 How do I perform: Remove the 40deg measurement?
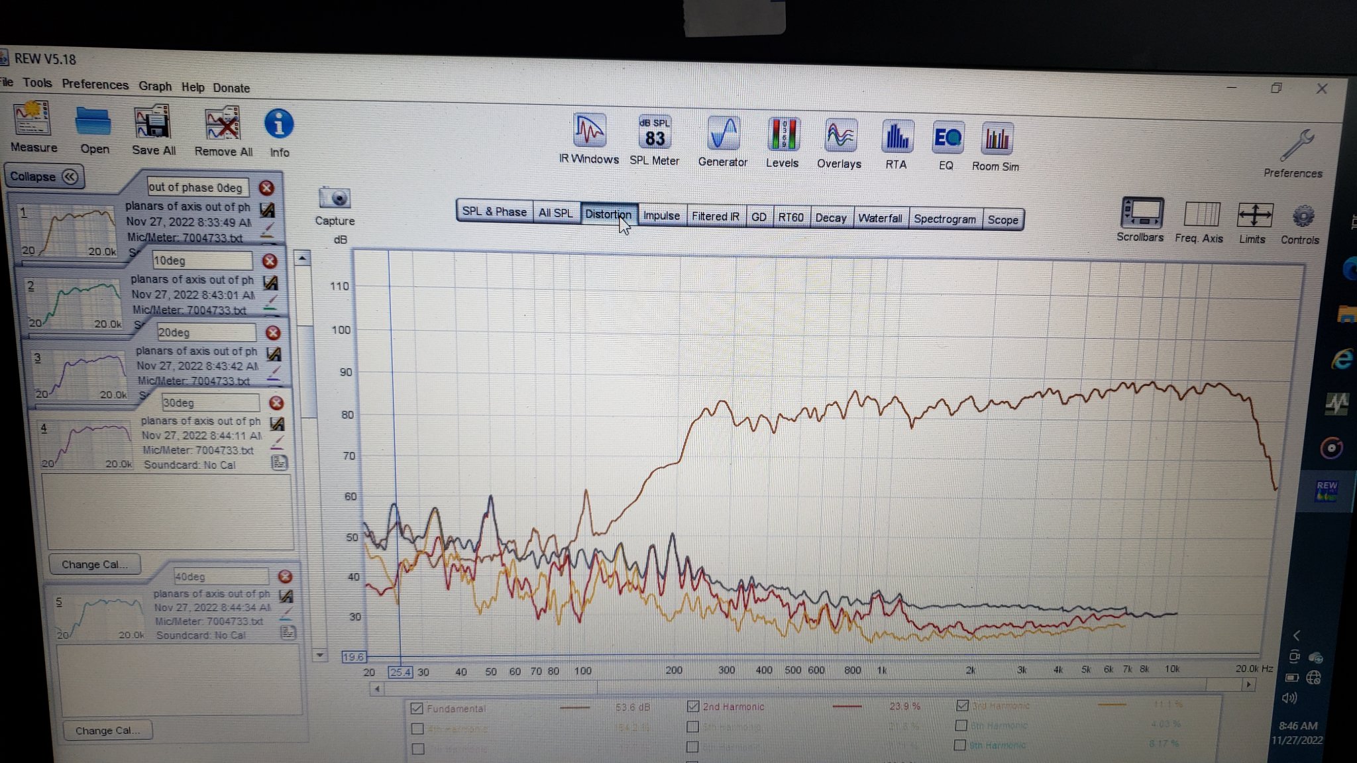(x=285, y=576)
